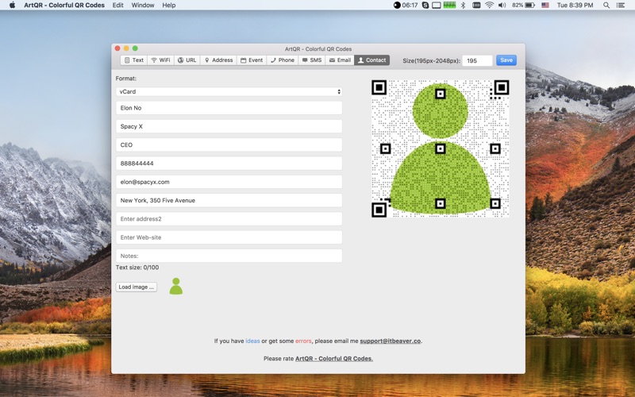Image resolution: width=635 pixels, height=397 pixels.
Task: Click the name field with Elon No
Action: 229,108
